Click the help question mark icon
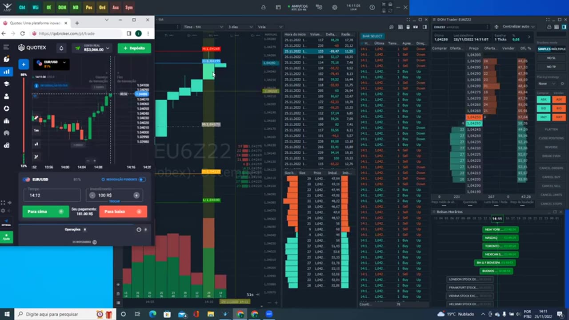The image size is (569, 320). tap(372, 7)
